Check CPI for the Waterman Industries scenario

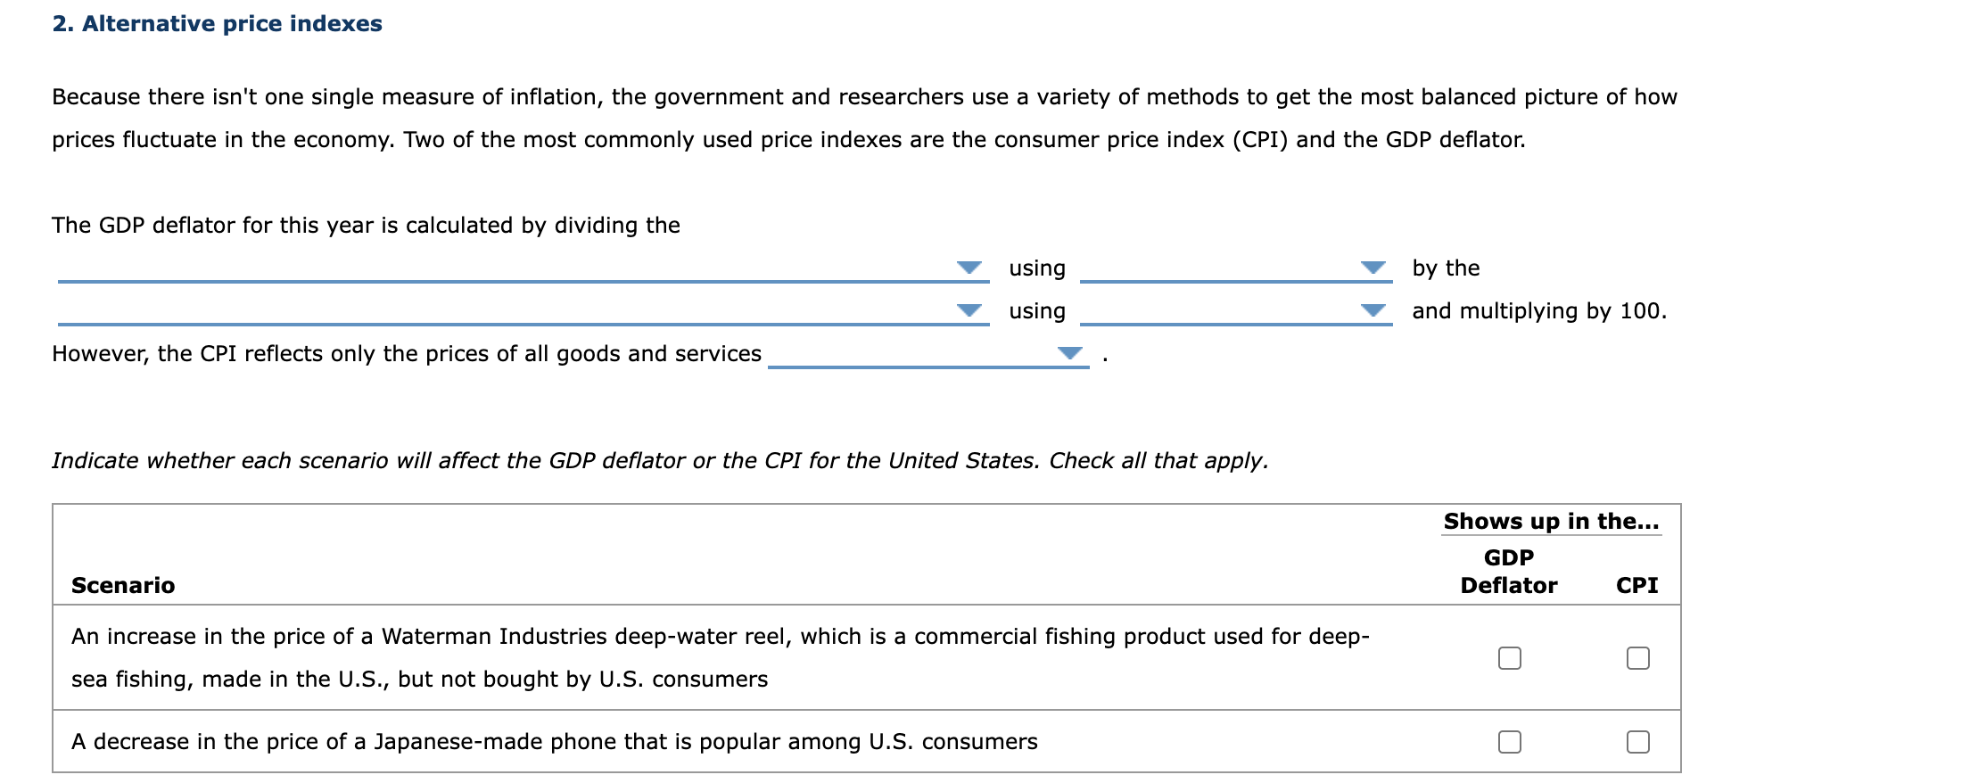(1637, 657)
